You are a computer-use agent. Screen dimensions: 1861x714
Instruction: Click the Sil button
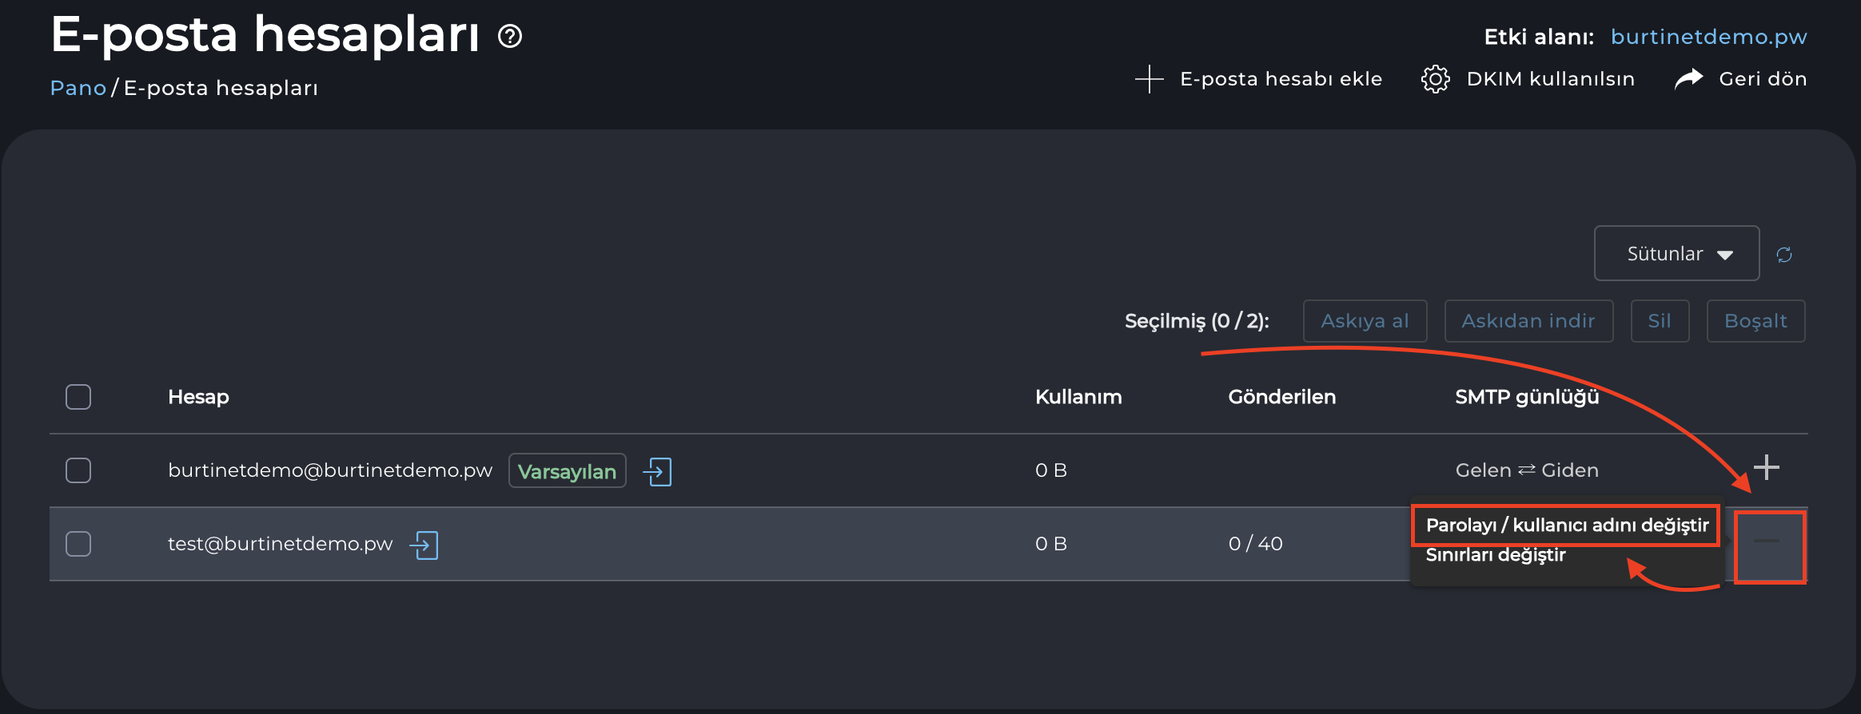[1659, 321]
